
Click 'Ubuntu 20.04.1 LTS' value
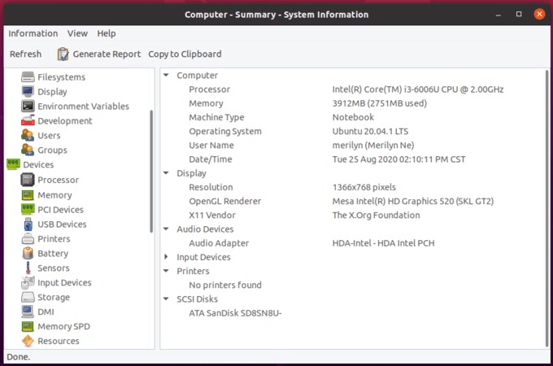(370, 131)
